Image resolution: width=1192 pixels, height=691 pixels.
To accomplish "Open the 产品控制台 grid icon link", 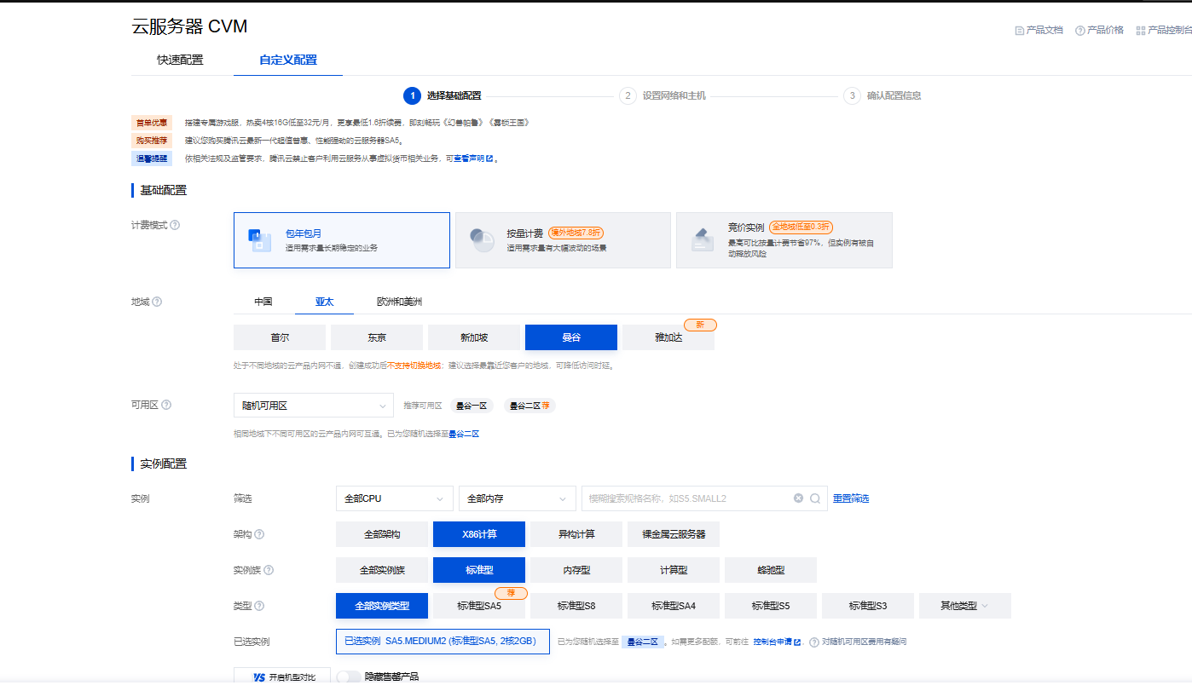I will [1140, 30].
